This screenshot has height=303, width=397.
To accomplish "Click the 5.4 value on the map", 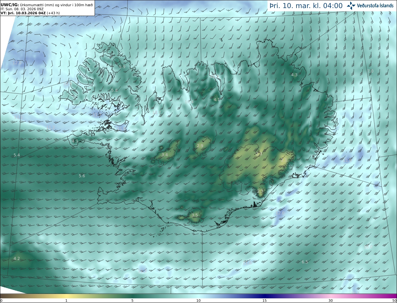I will coord(17,155).
